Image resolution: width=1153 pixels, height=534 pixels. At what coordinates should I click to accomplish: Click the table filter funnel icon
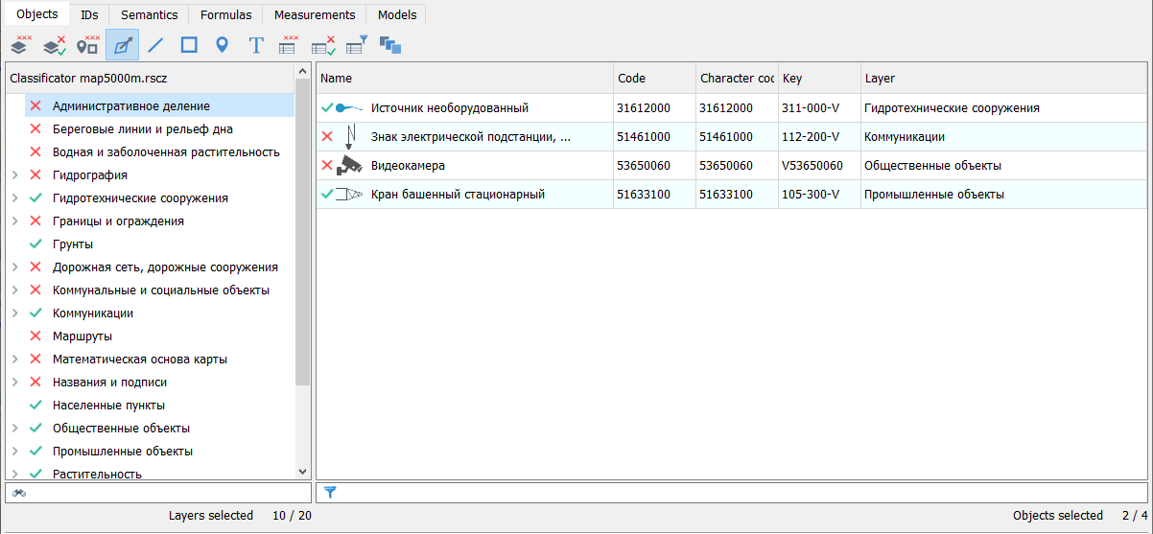tap(356, 44)
